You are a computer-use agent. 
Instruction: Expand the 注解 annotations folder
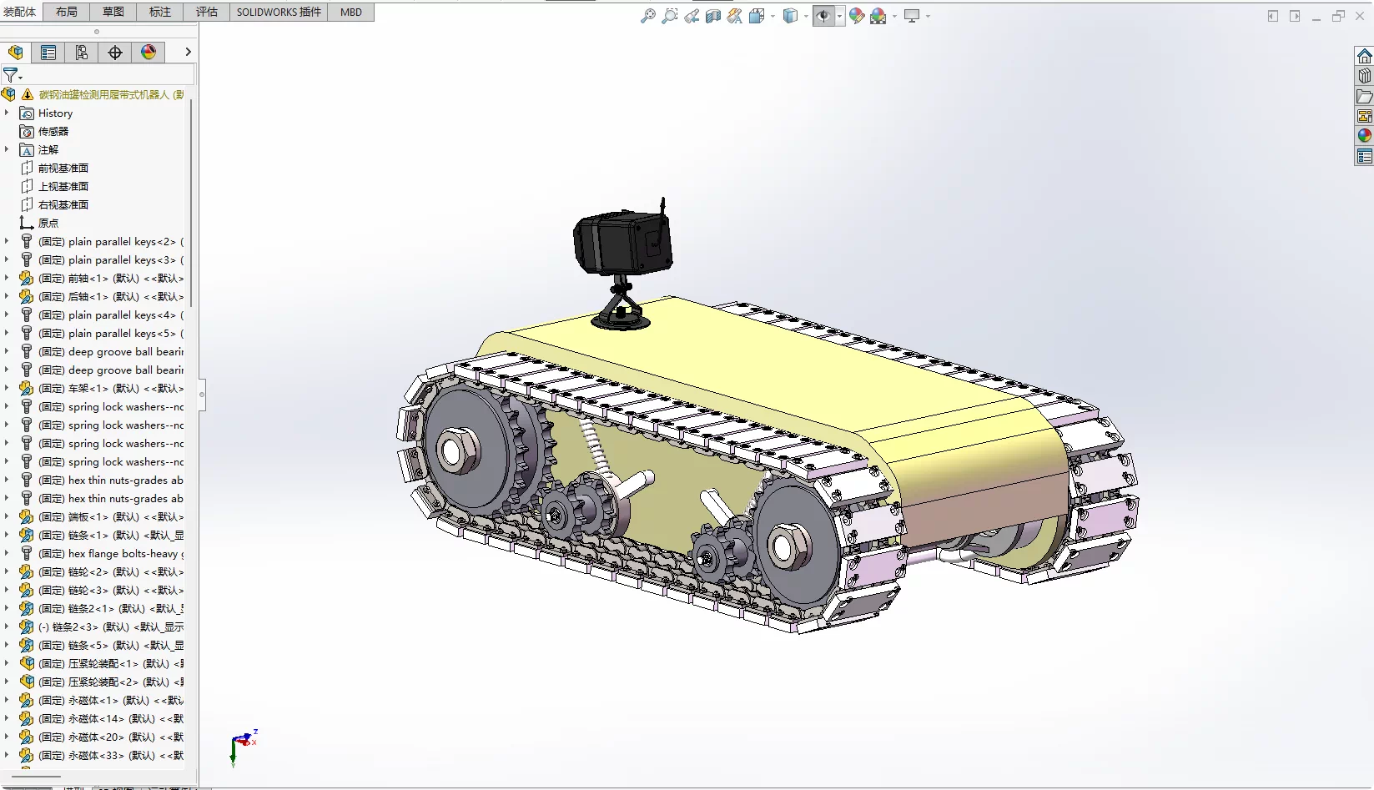7,149
